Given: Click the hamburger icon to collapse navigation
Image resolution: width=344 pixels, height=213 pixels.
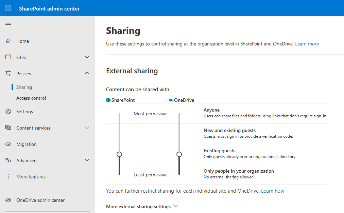Looking at the screenshot, I should coord(8,24).
